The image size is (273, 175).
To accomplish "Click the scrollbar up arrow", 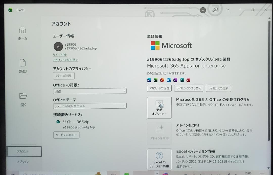I will [x=269, y=18].
